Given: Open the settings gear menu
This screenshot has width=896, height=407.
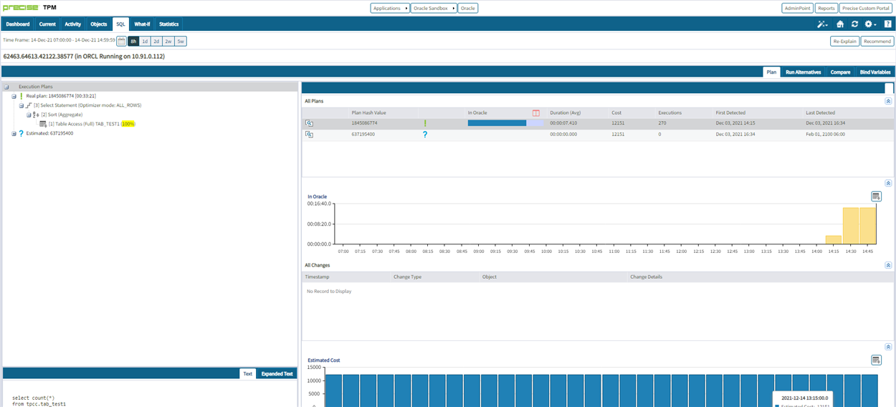Looking at the screenshot, I should 870,24.
